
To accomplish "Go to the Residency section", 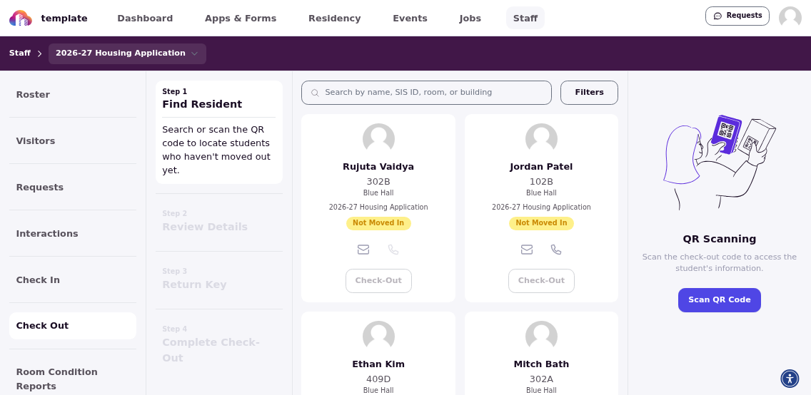I will [x=335, y=18].
